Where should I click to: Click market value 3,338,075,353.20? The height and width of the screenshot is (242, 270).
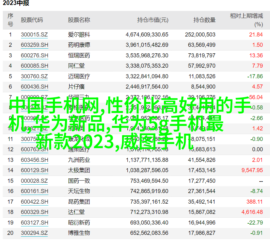pos(147,66)
